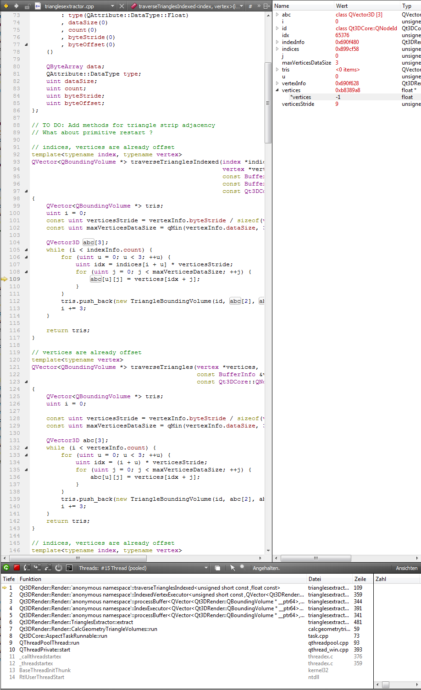Click the go back navigation arrow
The image size is (421, 690).
click(6, 6)
